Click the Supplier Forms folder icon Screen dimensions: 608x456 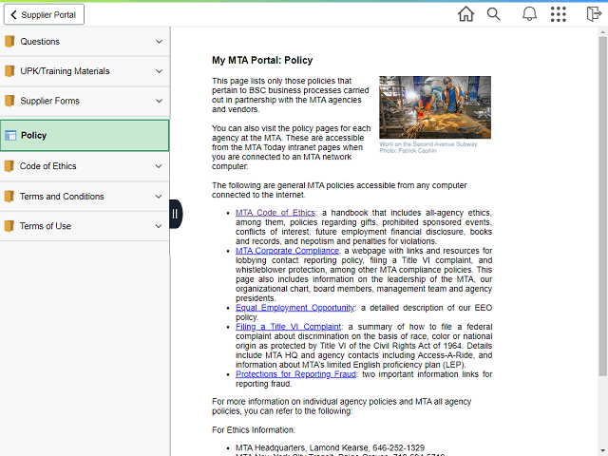tap(9, 101)
